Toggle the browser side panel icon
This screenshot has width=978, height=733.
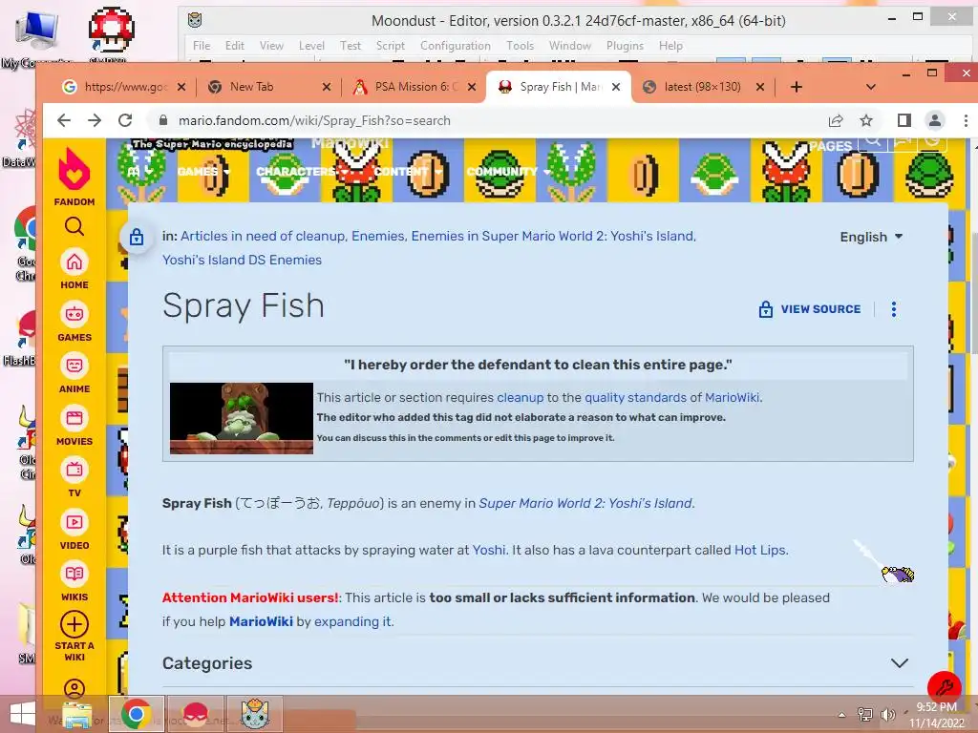tap(904, 120)
